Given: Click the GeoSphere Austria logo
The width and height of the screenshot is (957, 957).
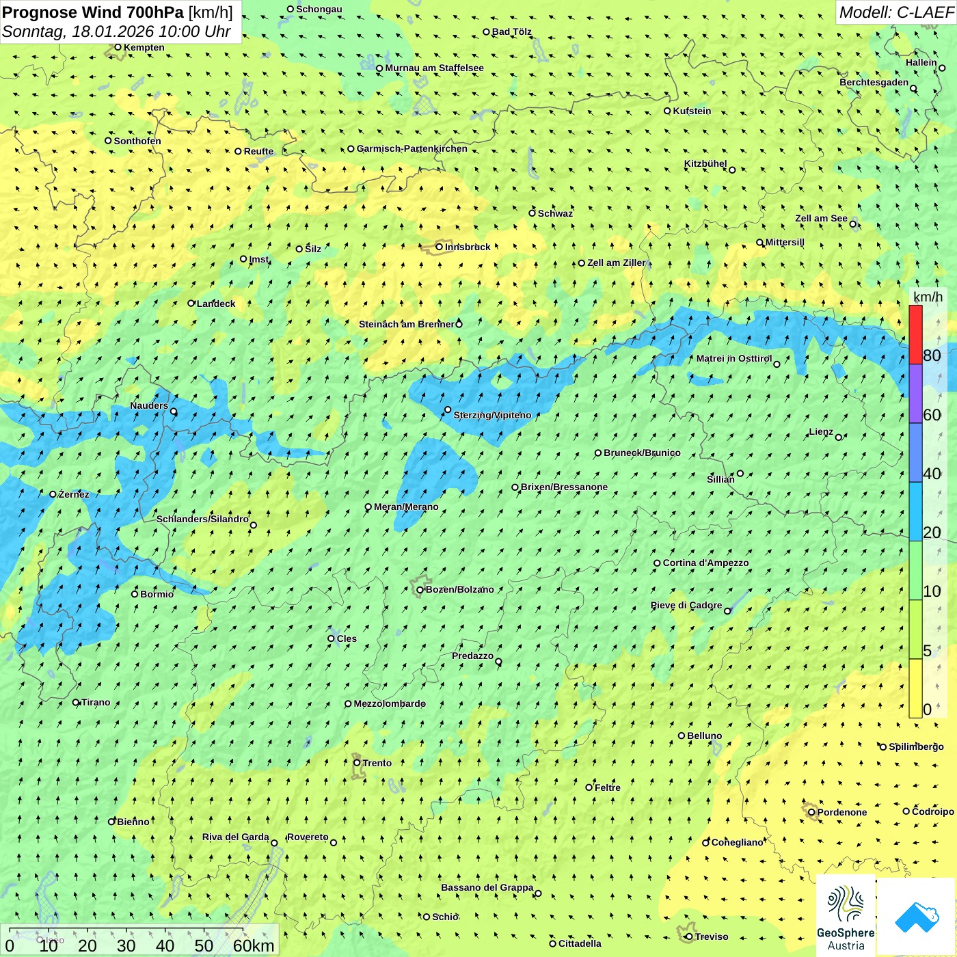Looking at the screenshot, I should (x=846, y=915).
